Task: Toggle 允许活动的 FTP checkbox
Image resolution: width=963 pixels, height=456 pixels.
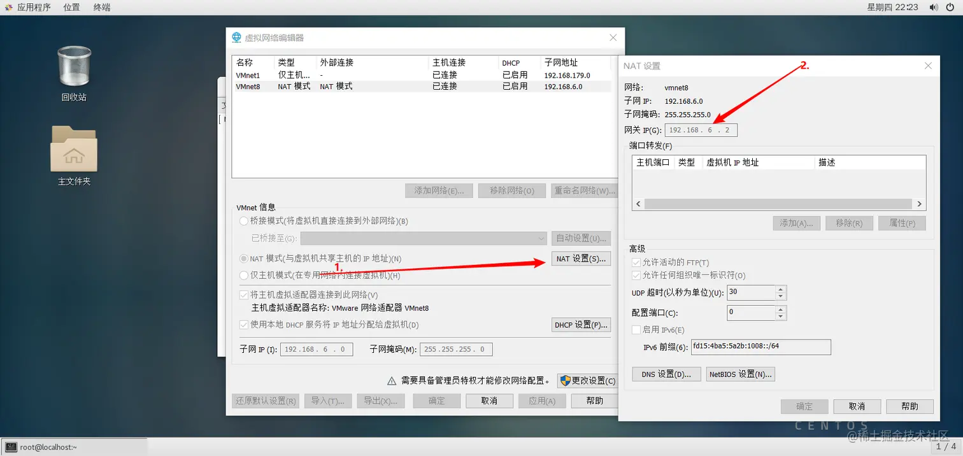Action: (636, 262)
